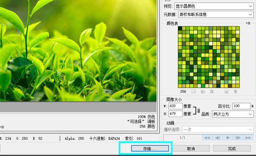Click the 取消 button
Screen dimensions: 256x156
(191, 148)
